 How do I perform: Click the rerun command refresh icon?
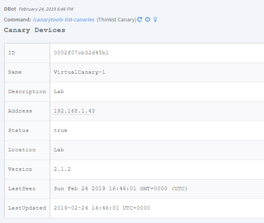coord(140,19)
